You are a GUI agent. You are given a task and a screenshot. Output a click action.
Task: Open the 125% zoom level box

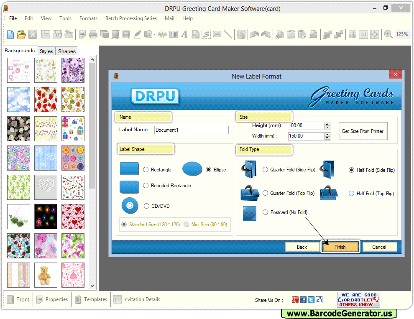tap(402, 34)
